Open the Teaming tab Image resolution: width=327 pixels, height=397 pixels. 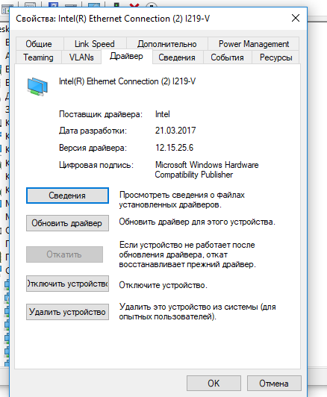39,57
